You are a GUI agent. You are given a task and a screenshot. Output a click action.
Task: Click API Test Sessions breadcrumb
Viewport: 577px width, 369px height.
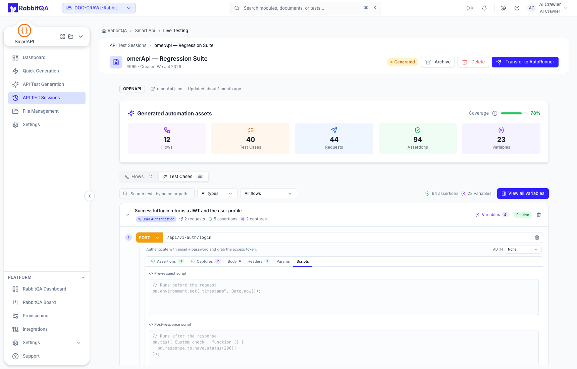click(128, 46)
